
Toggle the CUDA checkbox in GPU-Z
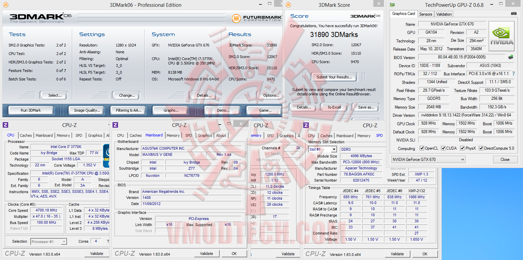pyautogui.click(x=443, y=148)
